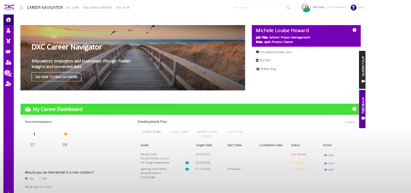Open the profile person icon in sidebar
Viewport: 411px width, 193px height.
coord(9,30)
